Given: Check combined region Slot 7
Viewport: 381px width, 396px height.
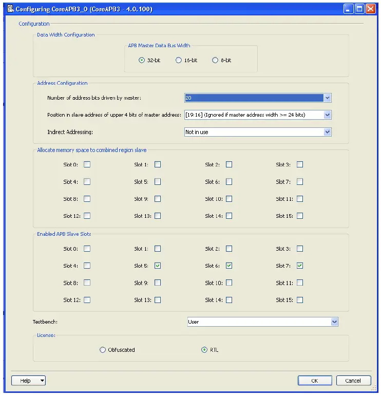Looking at the screenshot, I should coord(300,182).
